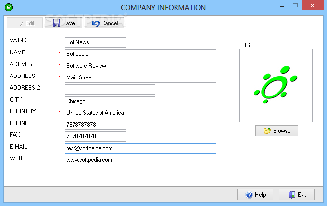Click the E-MAIL field test@softpeida.com
The height and width of the screenshot is (206, 327).
140,149
